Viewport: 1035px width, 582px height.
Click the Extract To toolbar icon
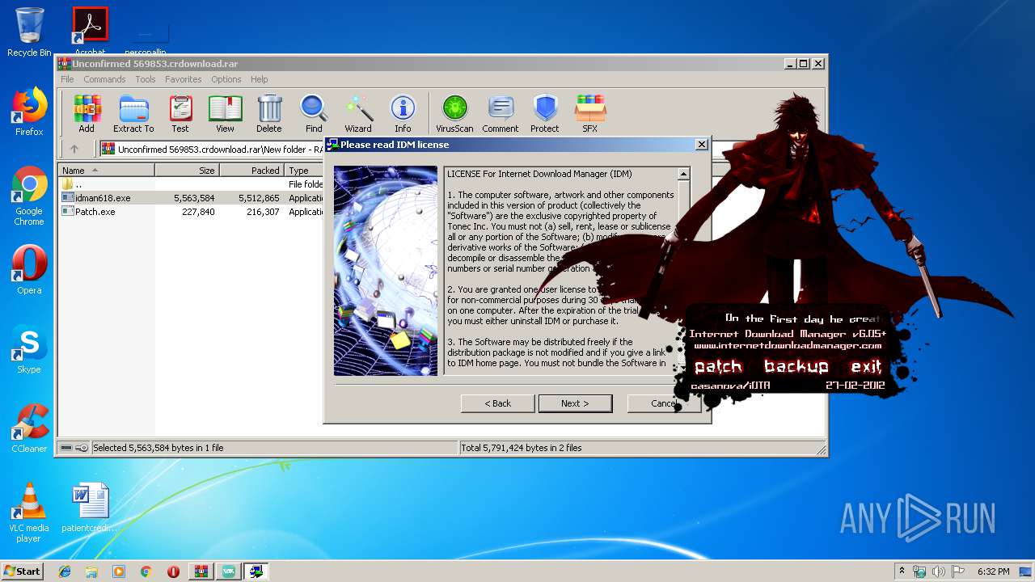point(133,113)
